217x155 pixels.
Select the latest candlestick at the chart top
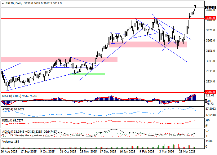(195, 7)
